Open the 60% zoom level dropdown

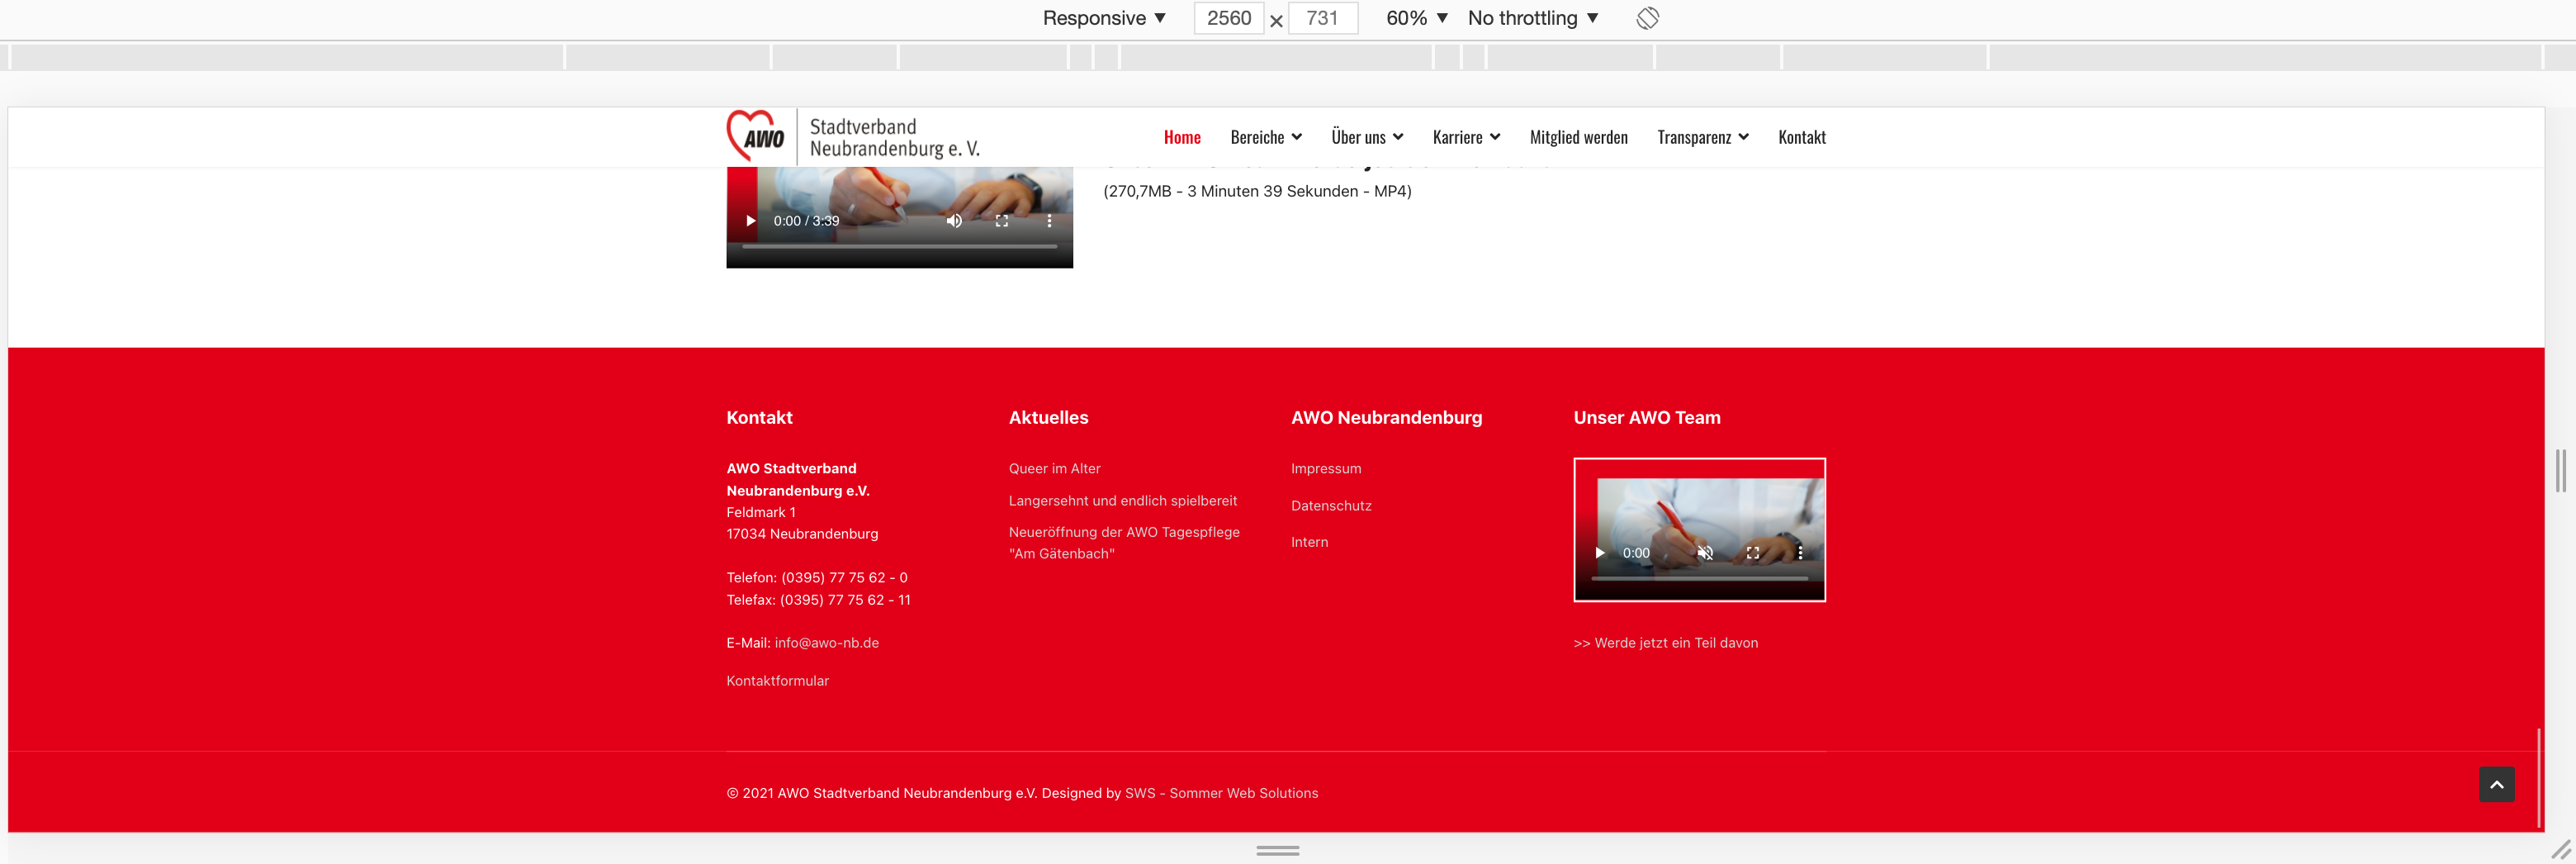pos(1416,18)
